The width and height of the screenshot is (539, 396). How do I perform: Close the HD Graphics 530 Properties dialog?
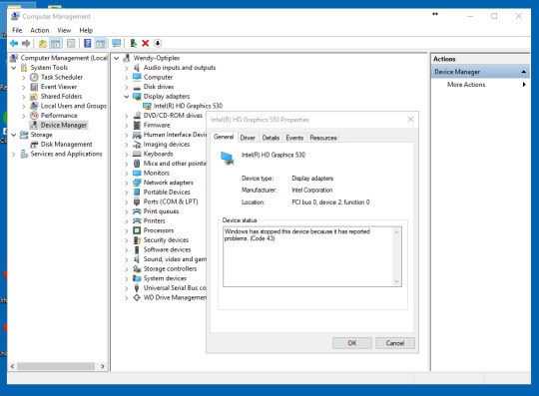[410, 120]
